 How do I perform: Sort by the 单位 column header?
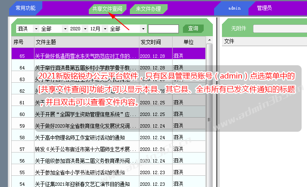189,42
